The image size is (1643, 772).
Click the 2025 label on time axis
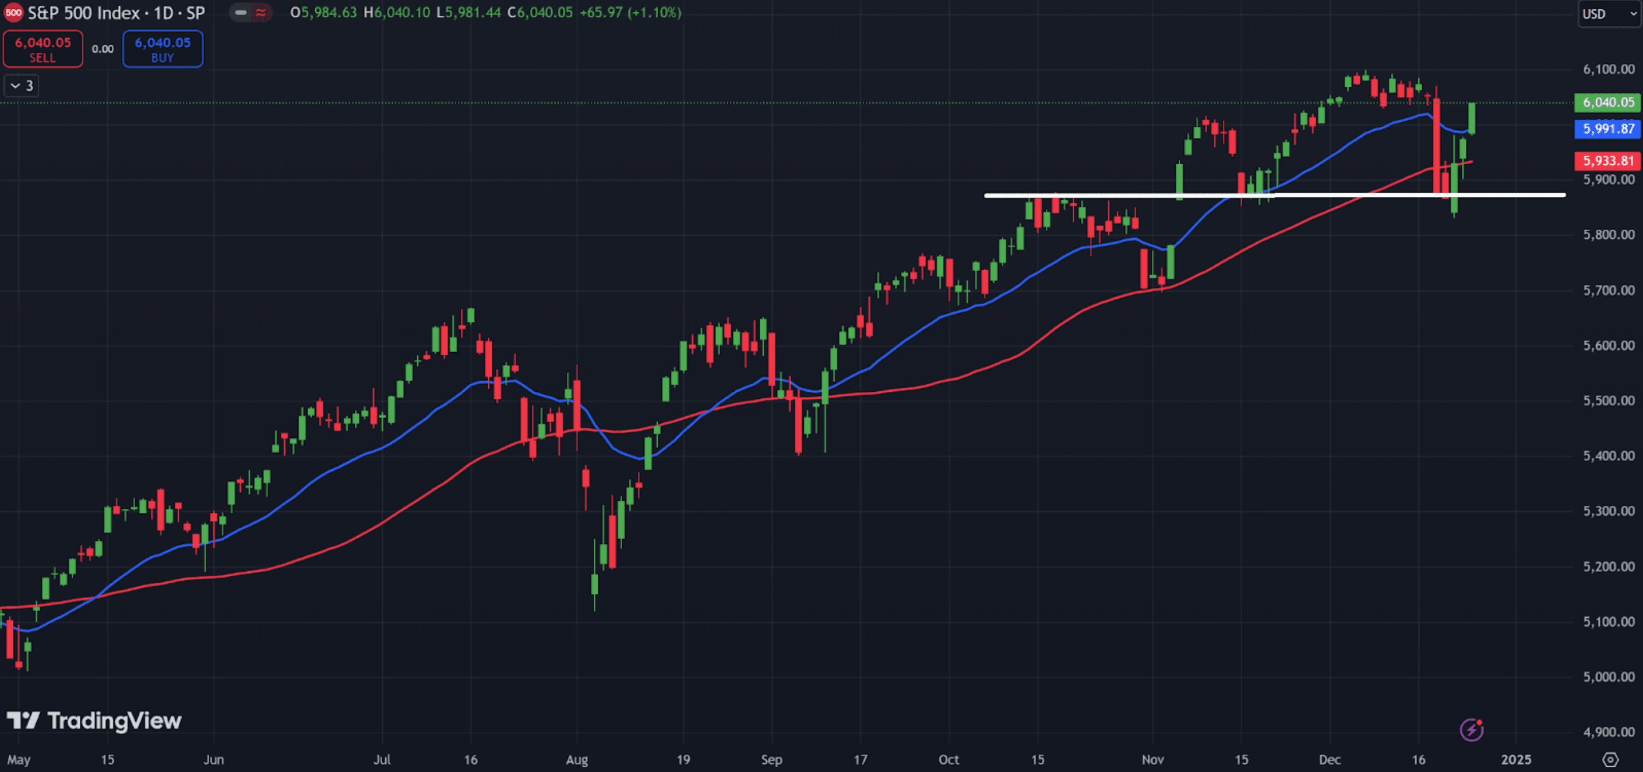point(1515,759)
